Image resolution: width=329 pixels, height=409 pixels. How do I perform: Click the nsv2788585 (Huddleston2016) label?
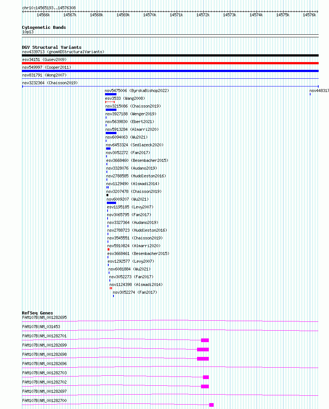tap(136, 176)
